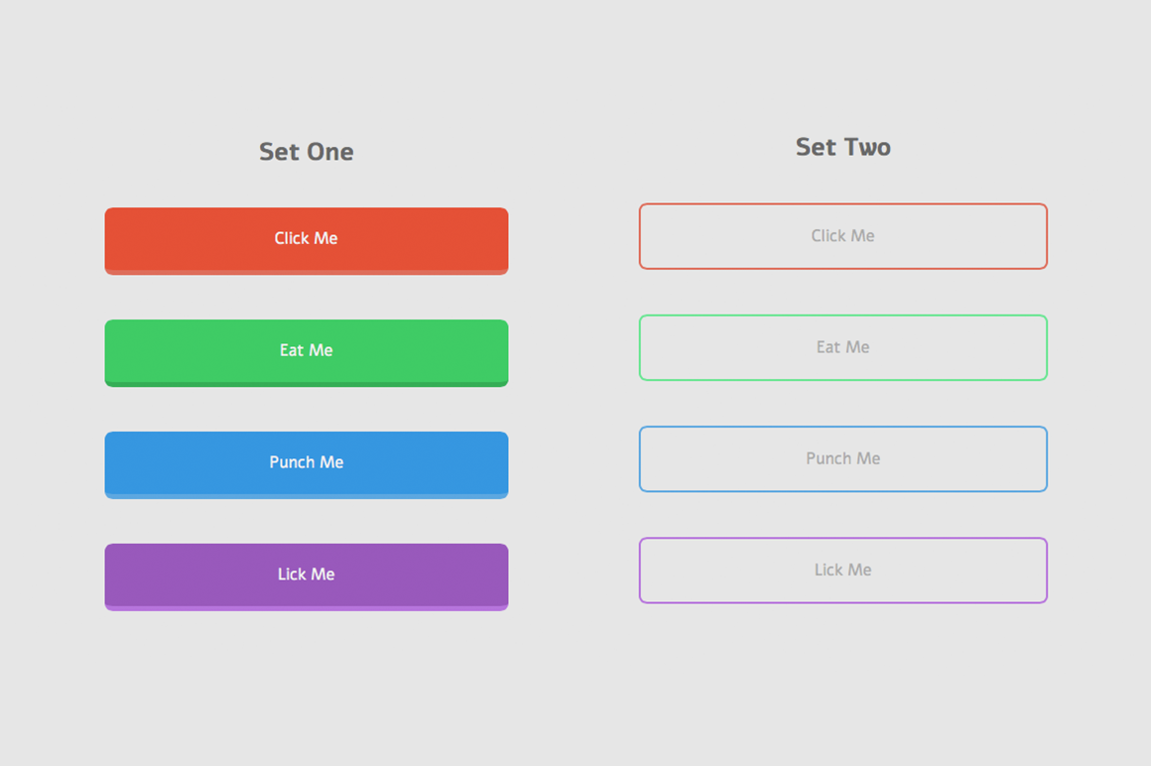Click the white Punch Me label text
Screen dimensions: 1151x766
click(306, 462)
